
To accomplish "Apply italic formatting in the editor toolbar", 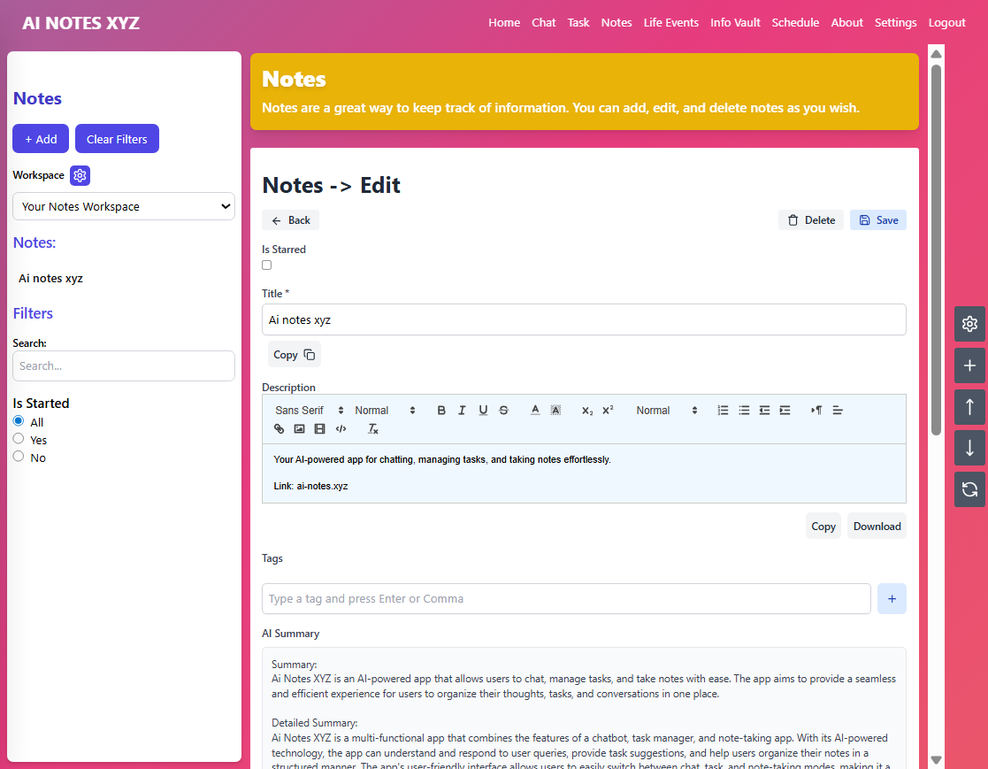I will [462, 411].
